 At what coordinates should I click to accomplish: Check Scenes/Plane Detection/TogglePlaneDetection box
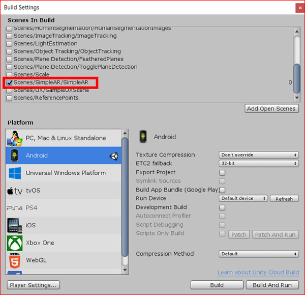click(x=9, y=67)
